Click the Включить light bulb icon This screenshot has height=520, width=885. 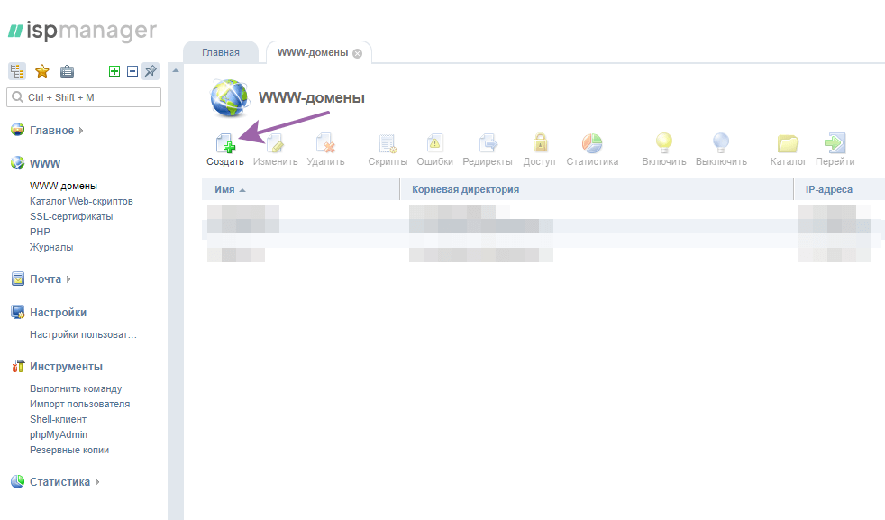point(664,144)
